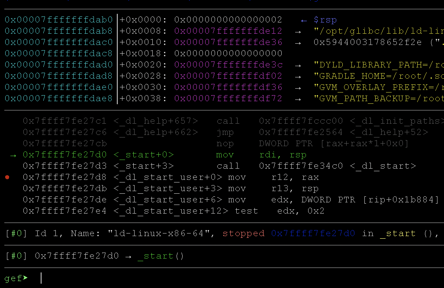Viewport: 444px width, 288px height.
Task: Click the blue arrow beside $rsp
Action: coord(304,20)
